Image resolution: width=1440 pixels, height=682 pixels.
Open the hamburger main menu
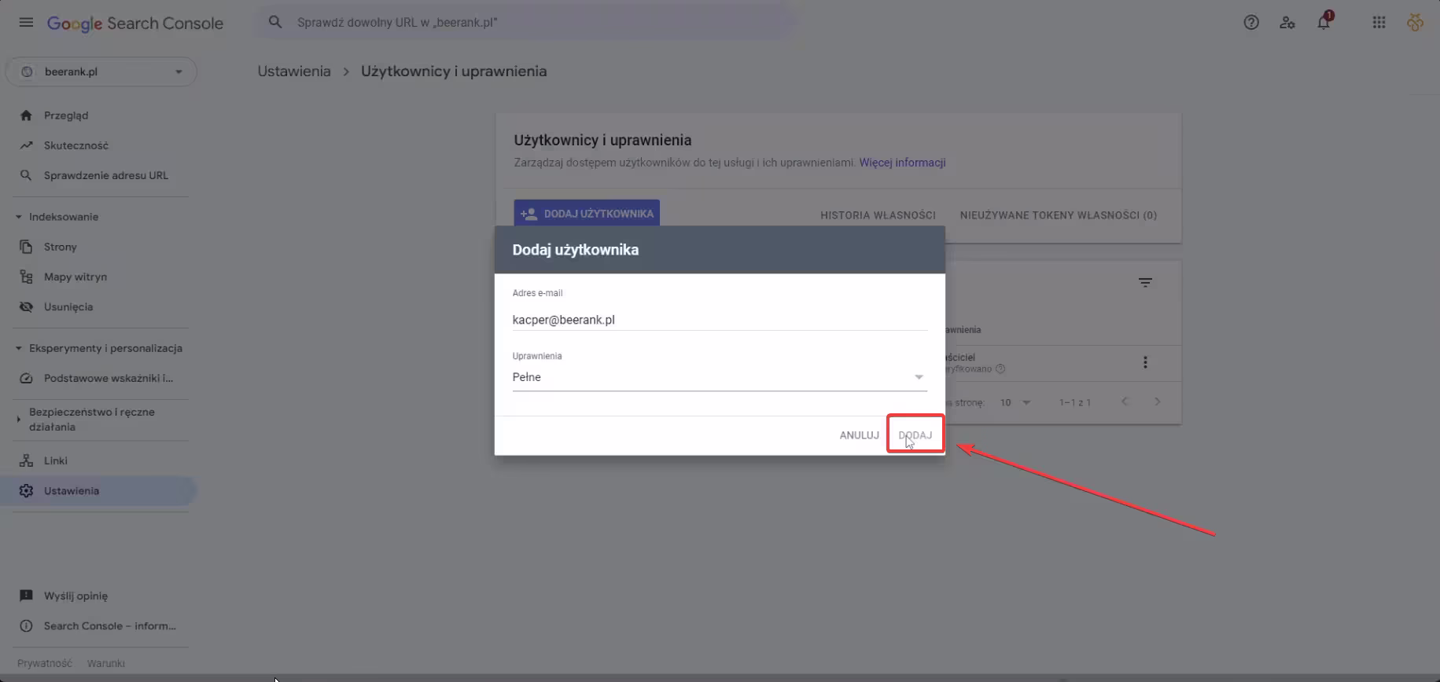[26, 23]
